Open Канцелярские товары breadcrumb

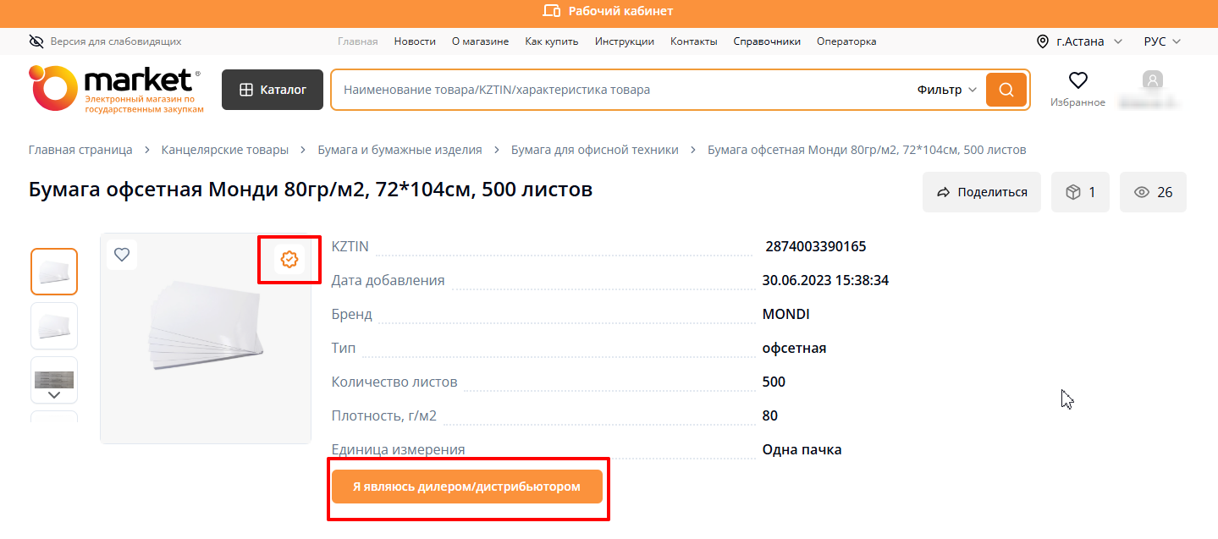point(225,150)
